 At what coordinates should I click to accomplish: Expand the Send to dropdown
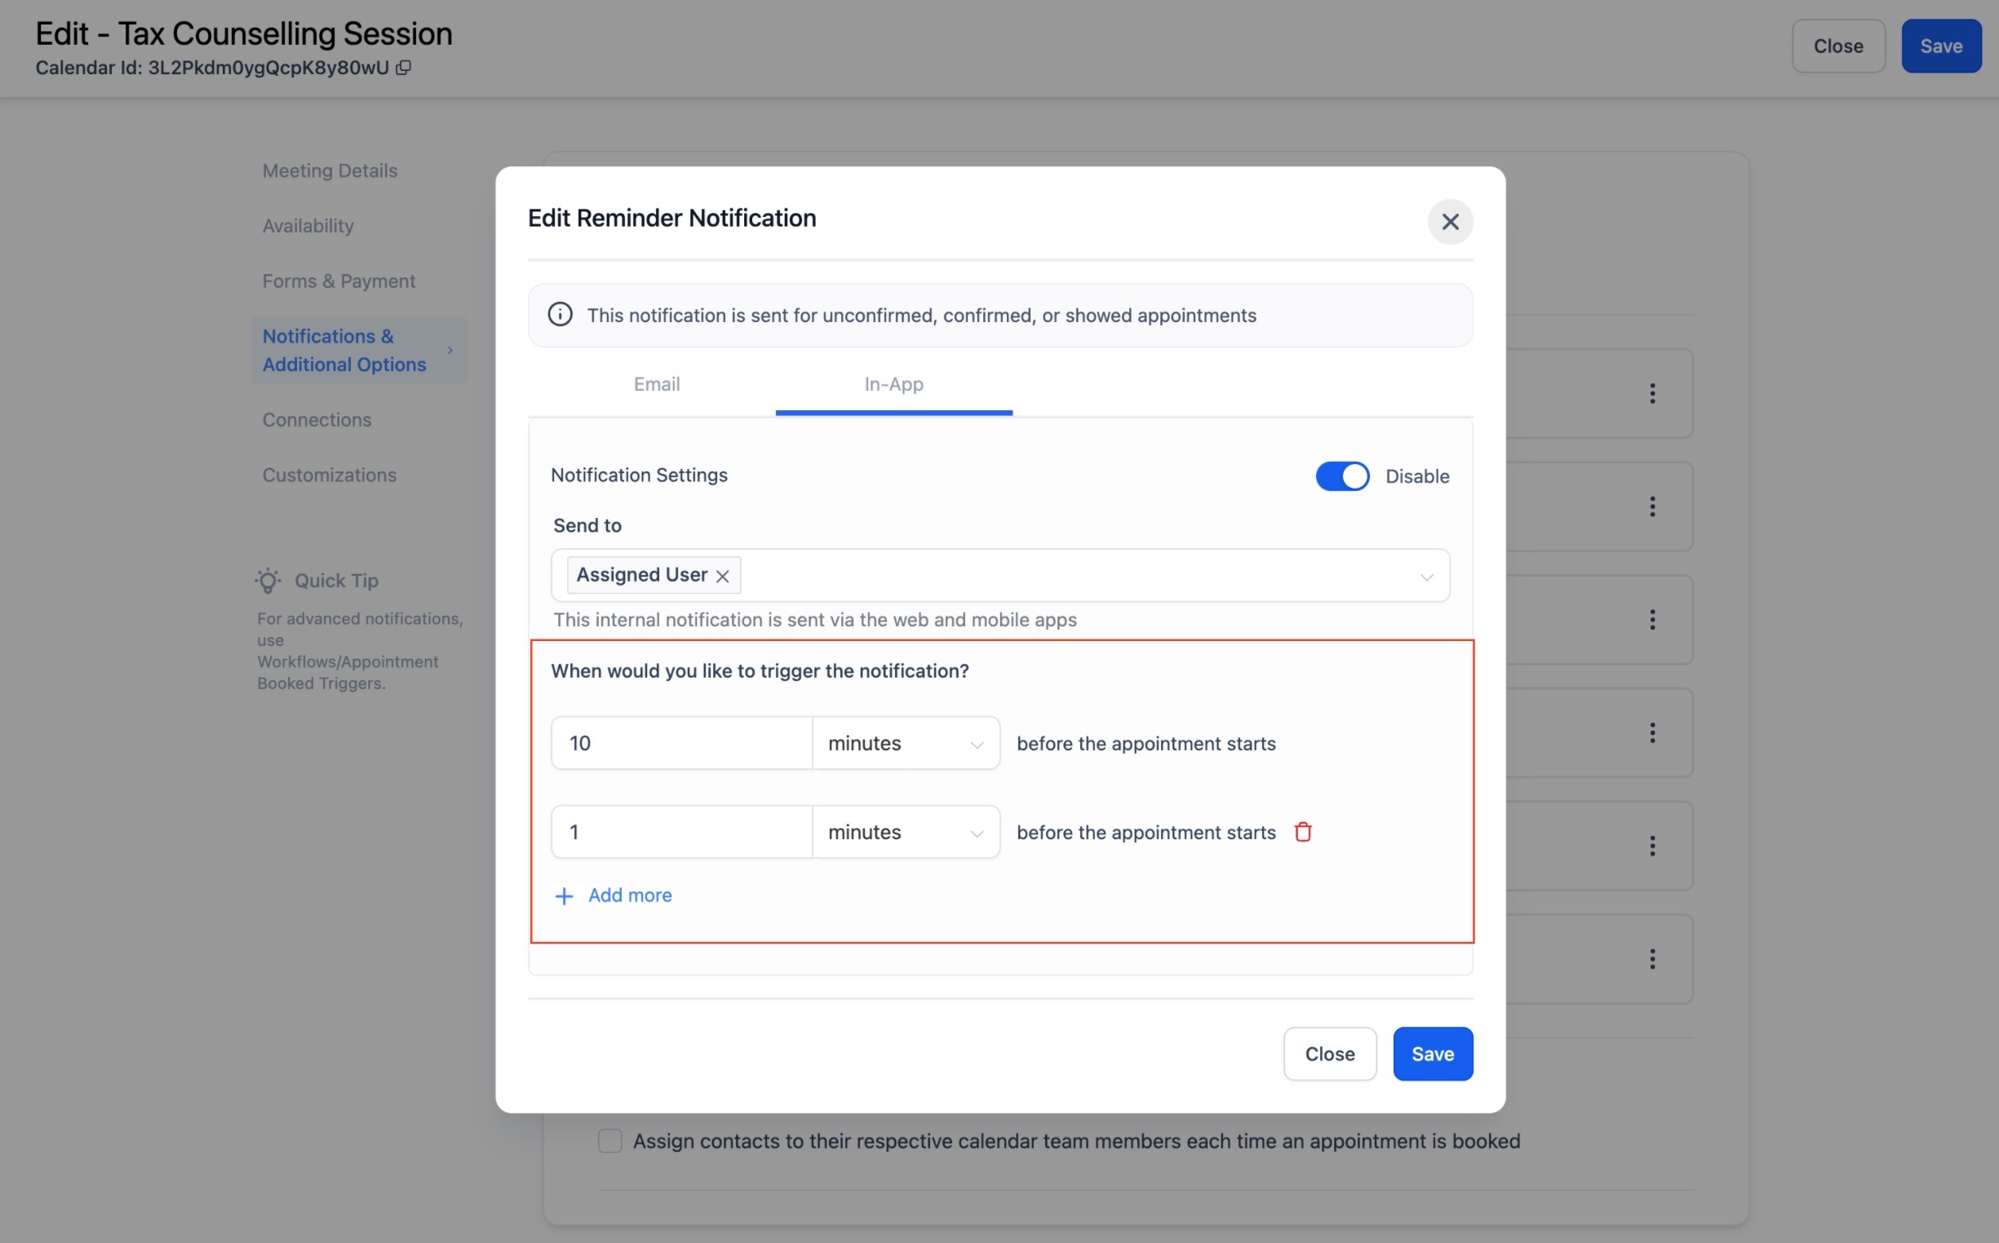(x=1426, y=577)
